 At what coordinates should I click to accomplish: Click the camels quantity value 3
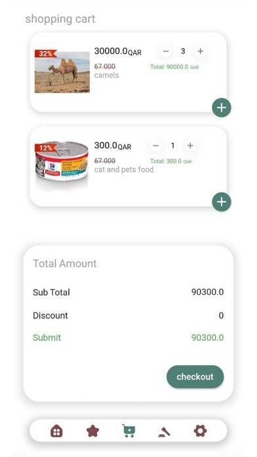(183, 51)
